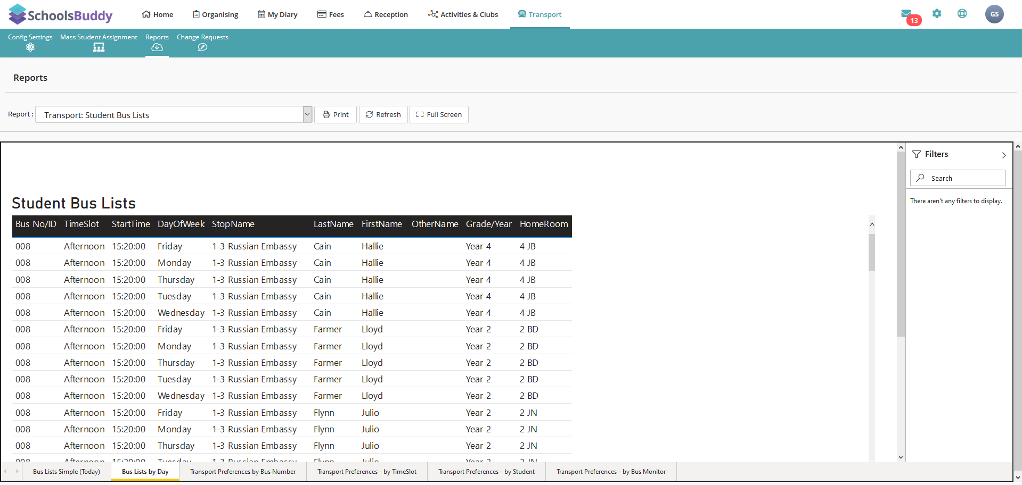Image resolution: width=1022 pixels, height=485 pixels.
Task: Click the table scrollbar up arrow
Action: tap(872, 224)
